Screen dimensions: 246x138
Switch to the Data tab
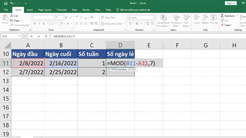click(x=74, y=10)
